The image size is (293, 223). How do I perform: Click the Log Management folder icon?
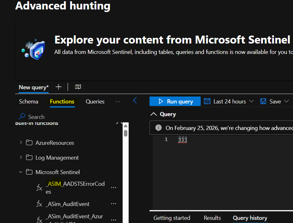point(29,157)
